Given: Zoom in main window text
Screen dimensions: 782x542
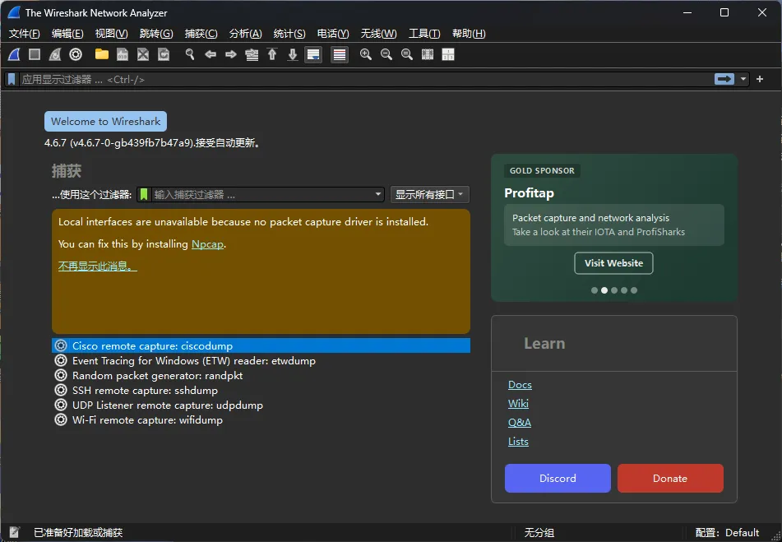Looking at the screenshot, I should click(366, 54).
